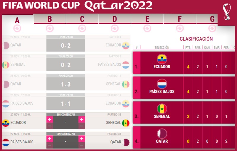Select group G tab
Viewport: 237px width, 151px height.
pyautogui.click(x=207, y=19)
